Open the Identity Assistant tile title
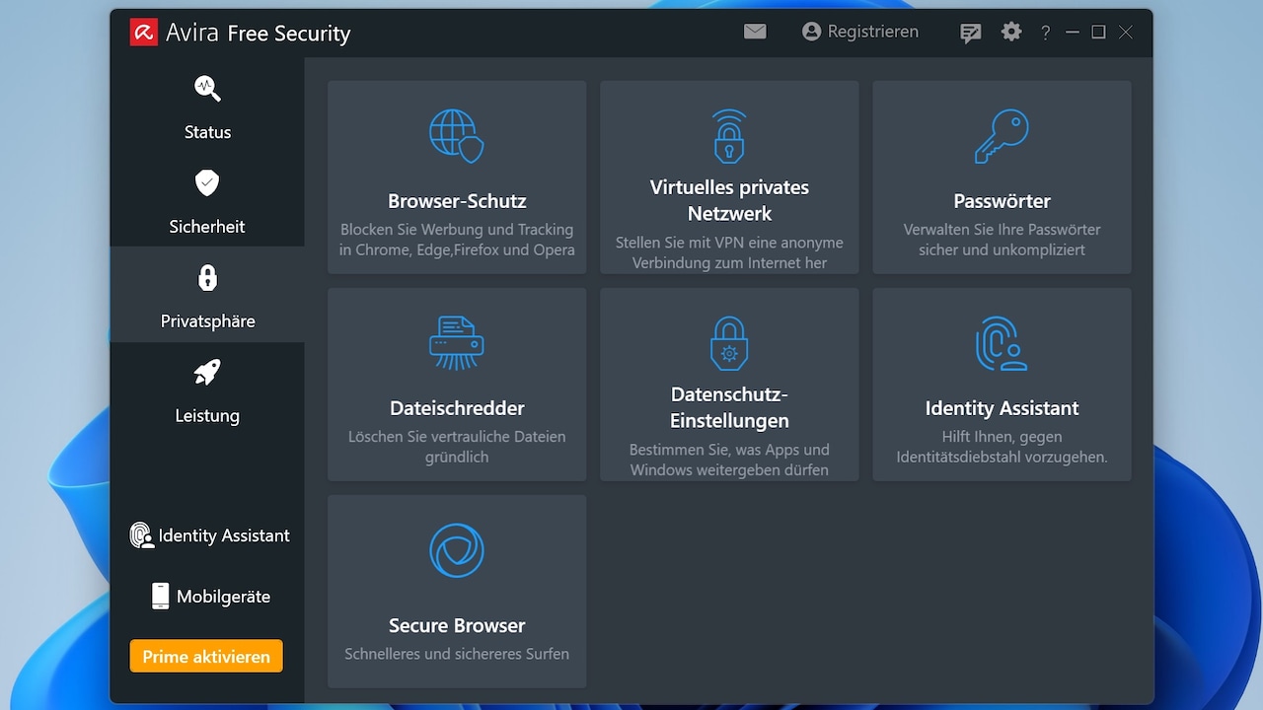Screen dimensions: 1263x710 coord(1002,408)
